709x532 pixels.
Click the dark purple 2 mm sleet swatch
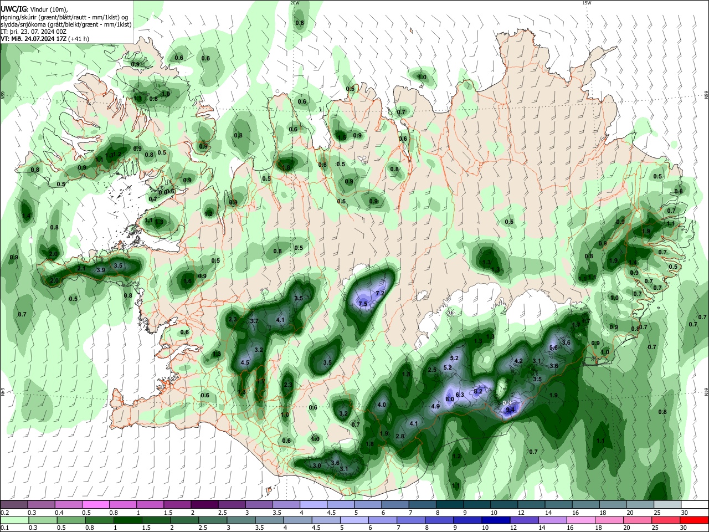click(204, 504)
